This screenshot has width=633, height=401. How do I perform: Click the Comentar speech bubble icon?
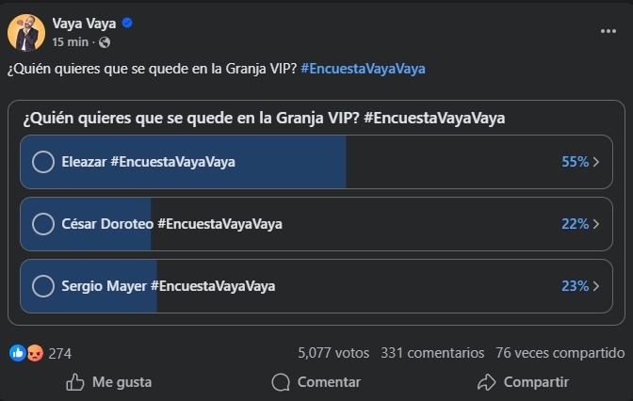[x=280, y=382]
